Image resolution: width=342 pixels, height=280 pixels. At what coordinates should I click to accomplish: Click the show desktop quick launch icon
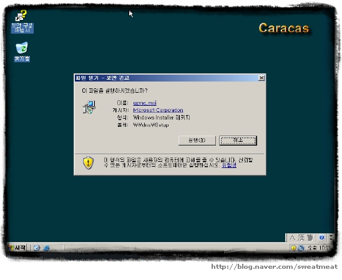tap(37, 248)
